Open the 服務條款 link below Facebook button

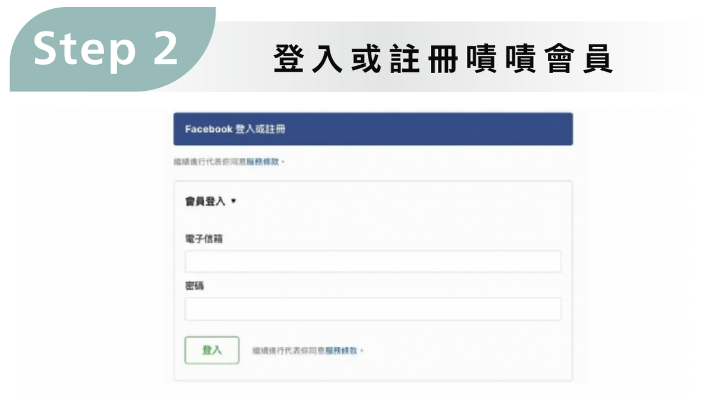point(263,161)
